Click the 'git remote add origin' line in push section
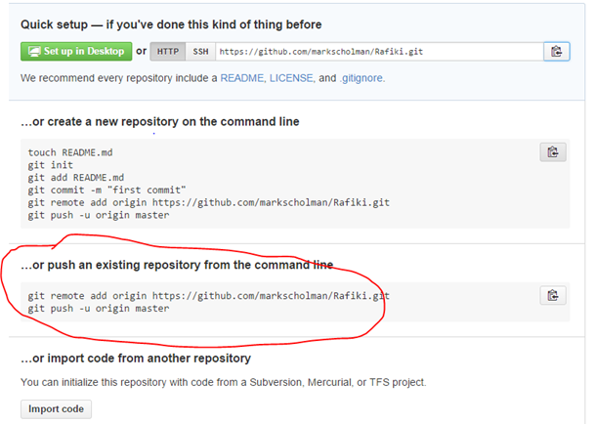Image resolution: width=595 pixels, height=424 pixels. 209,296
